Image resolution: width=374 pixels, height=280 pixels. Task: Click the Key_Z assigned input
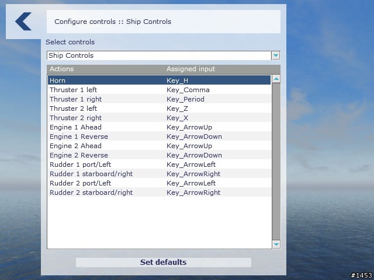tap(177, 108)
